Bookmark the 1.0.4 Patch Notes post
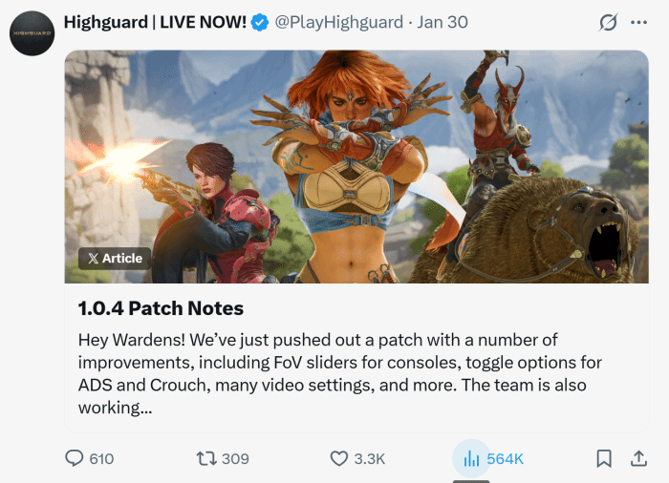Image resolution: width=669 pixels, height=483 pixels. point(604,459)
